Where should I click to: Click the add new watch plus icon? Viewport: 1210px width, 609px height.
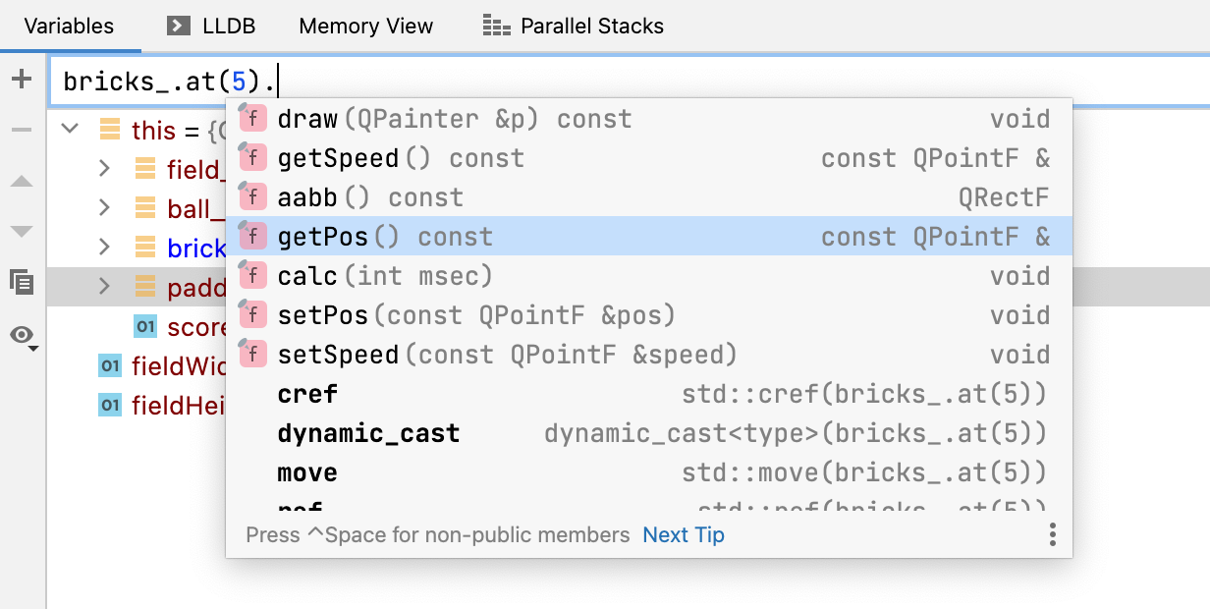(22, 80)
